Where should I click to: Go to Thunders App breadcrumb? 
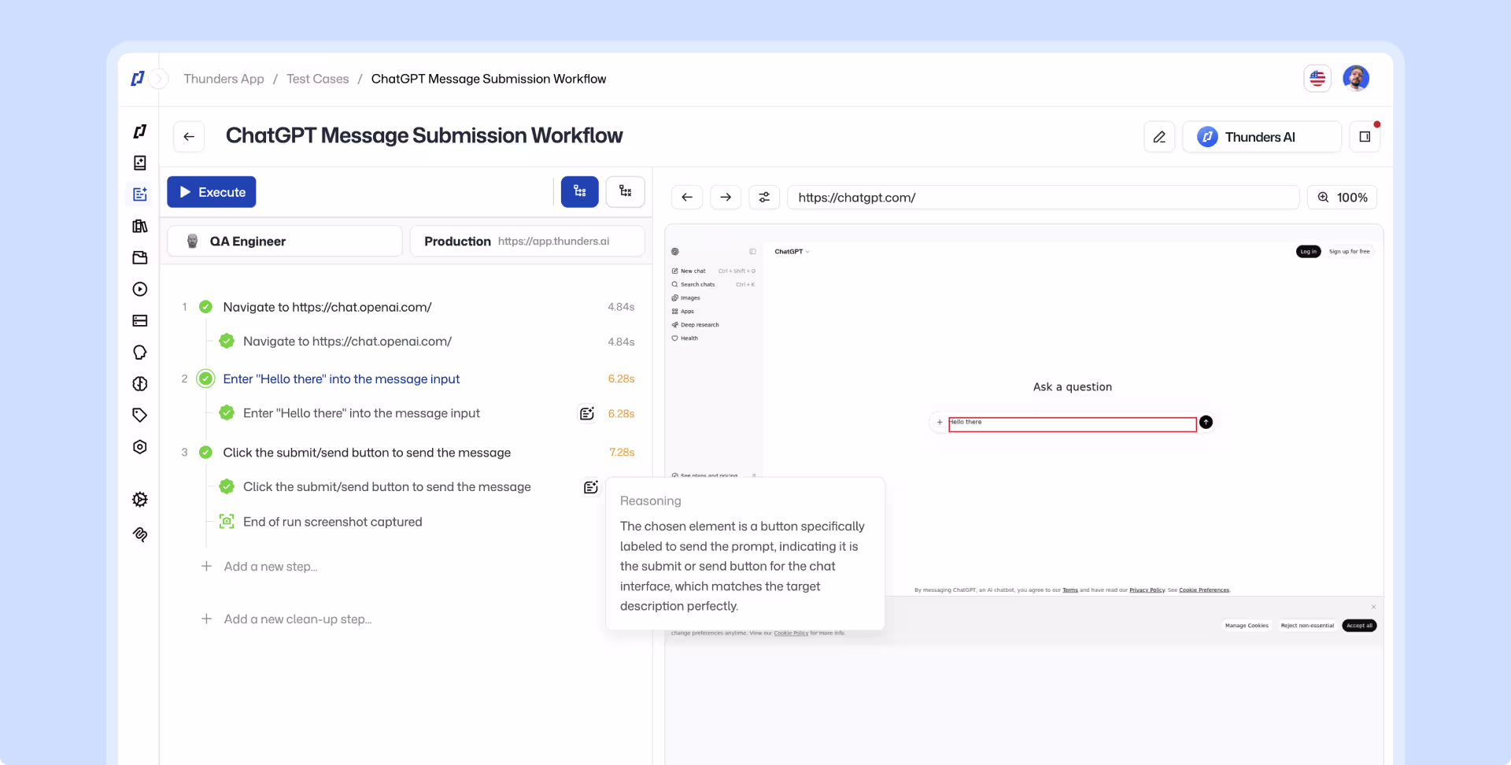[x=224, y=79]
